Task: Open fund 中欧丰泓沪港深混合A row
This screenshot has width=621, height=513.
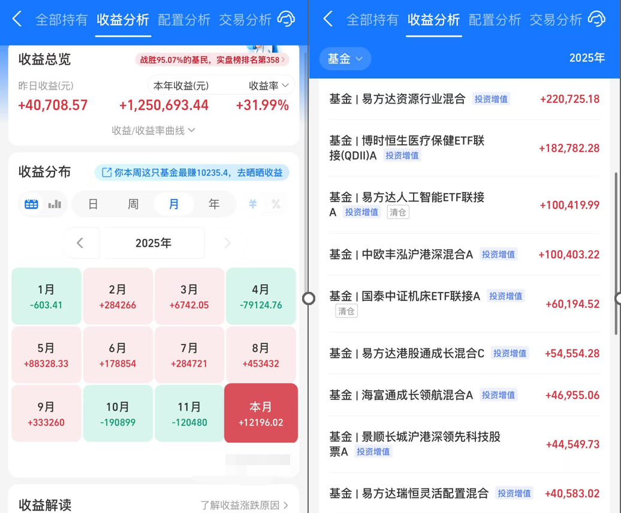Action: tap(465, 254)
